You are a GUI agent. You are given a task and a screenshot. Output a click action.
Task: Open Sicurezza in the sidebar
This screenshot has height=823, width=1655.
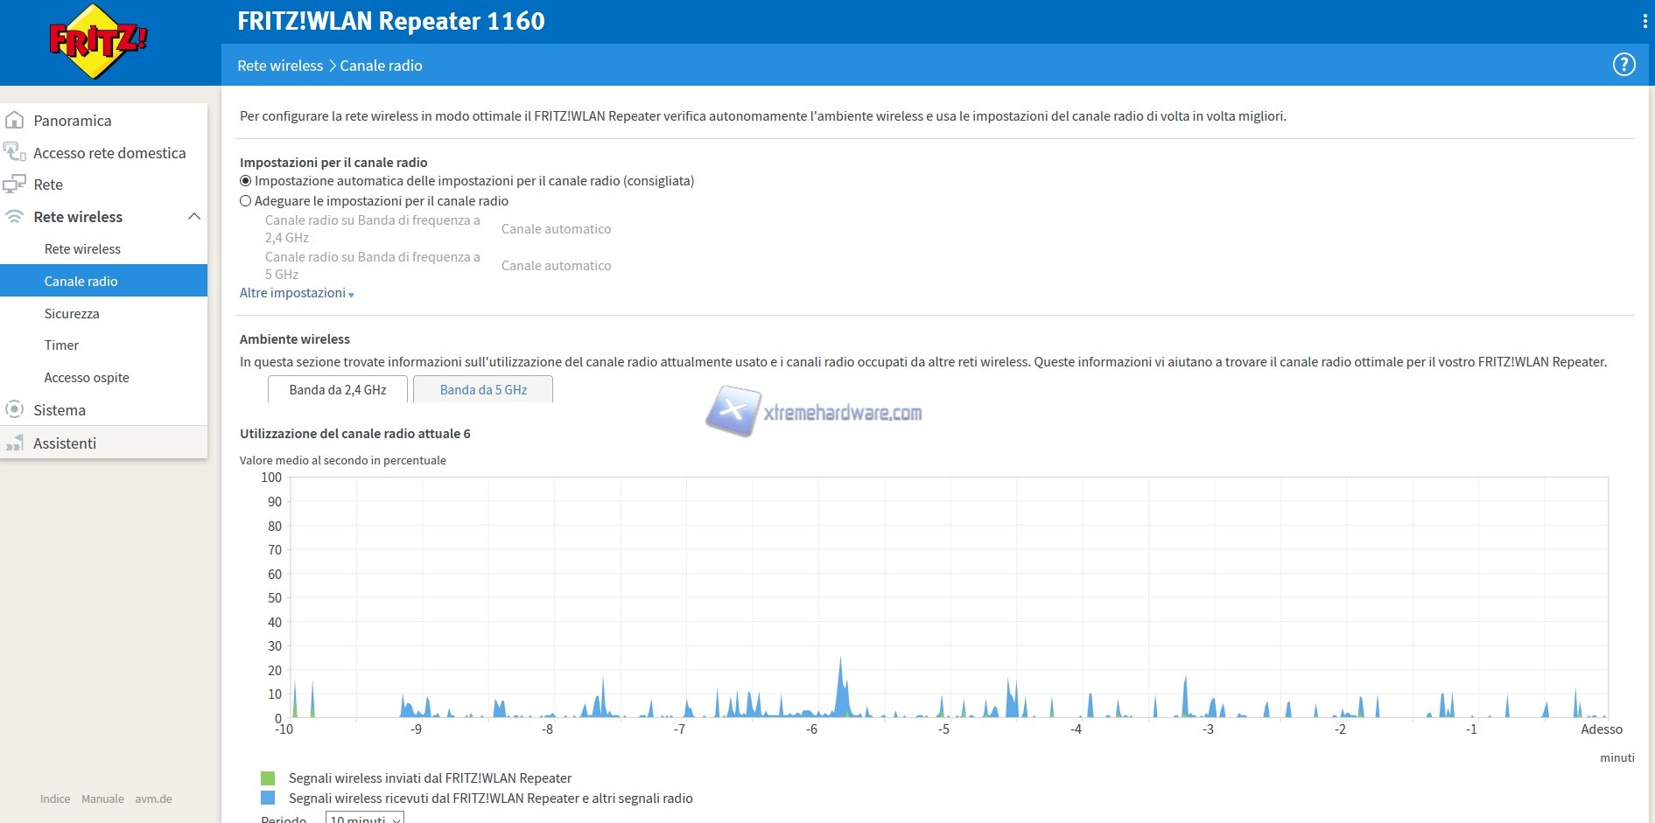coord(72,313)
